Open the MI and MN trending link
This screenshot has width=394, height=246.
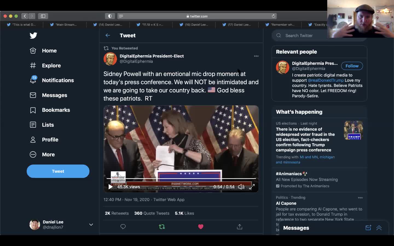(309, 157)
